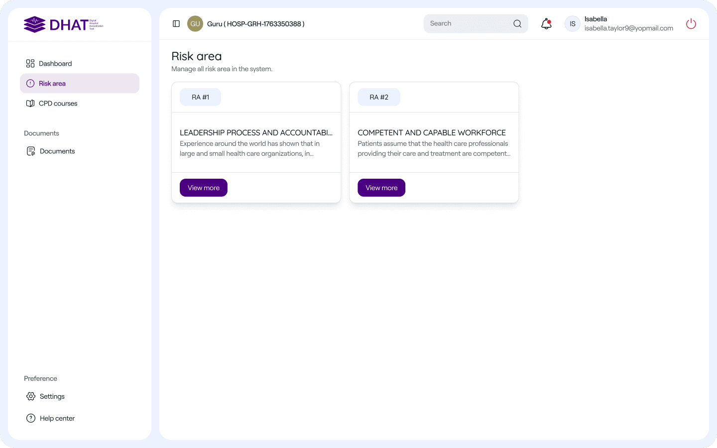Open the notifications bell
The width and height of the screenshot is (717, 448).
point(546,24)
